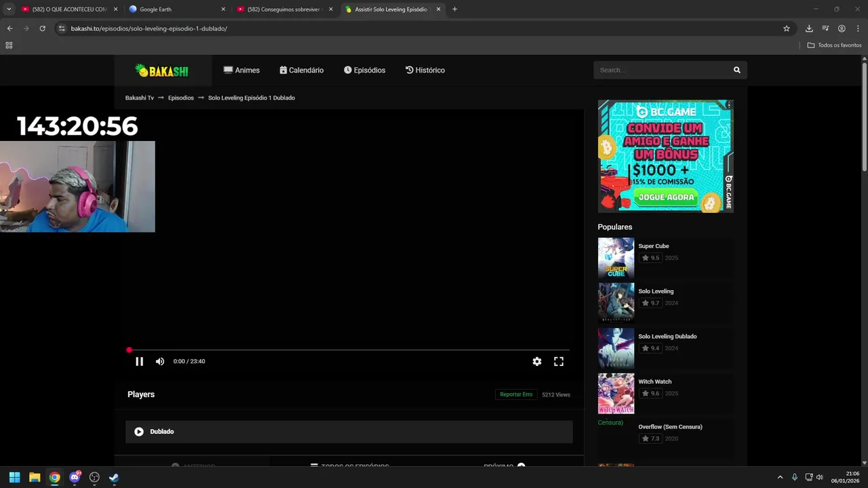The image size is (868, 488).
Task: Click the BC.GAME Jogue Agora ad banner
Action: click(x=665, y=156)
